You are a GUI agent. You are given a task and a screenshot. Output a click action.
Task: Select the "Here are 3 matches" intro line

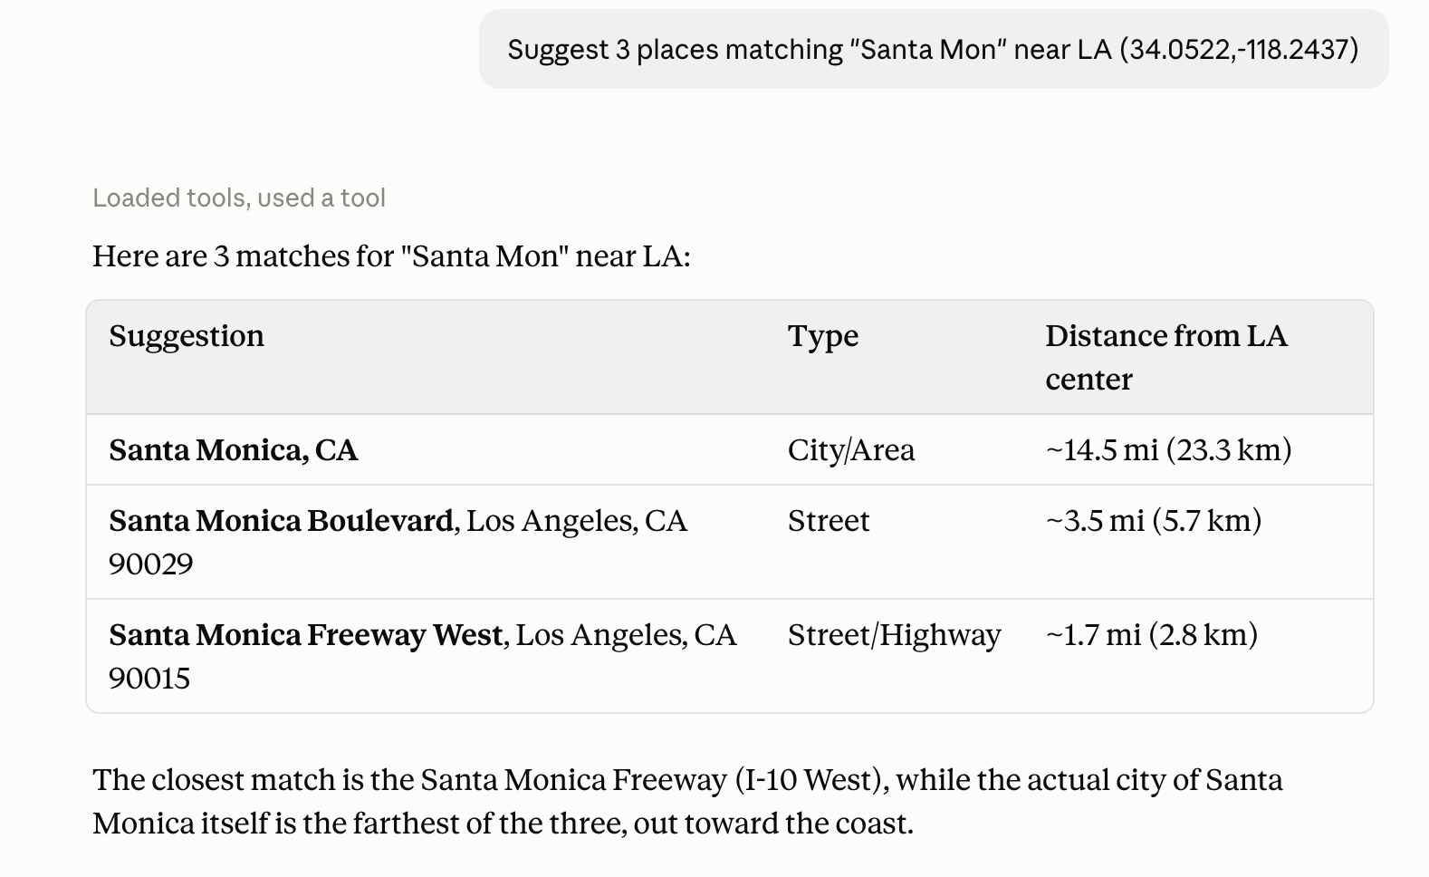coord(391,256)
